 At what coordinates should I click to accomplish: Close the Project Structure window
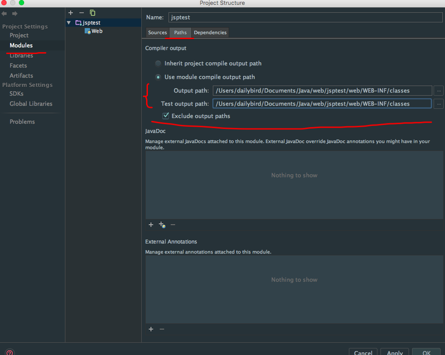click(4, 3)
